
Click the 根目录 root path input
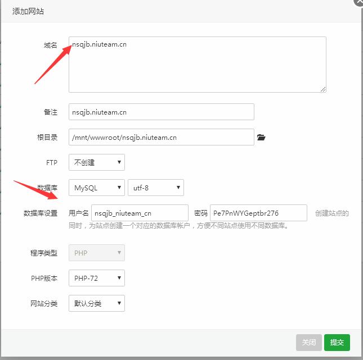pyautogui.click(x=162, y=137)
